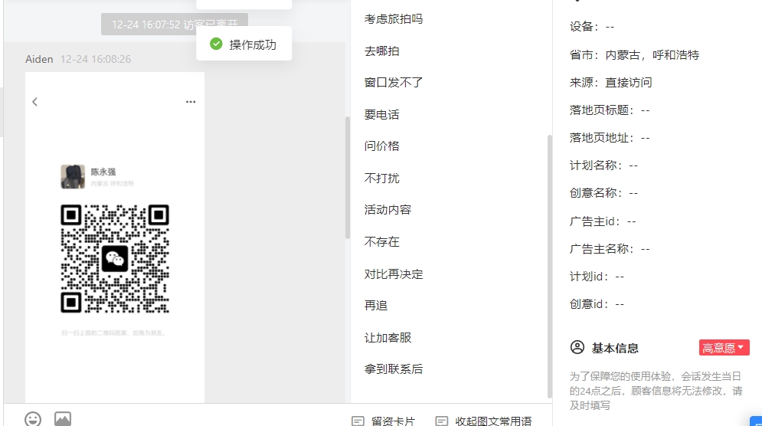Select quick phrase 去哪拍
The image size is (762, 426).
[x=382, y=51]
